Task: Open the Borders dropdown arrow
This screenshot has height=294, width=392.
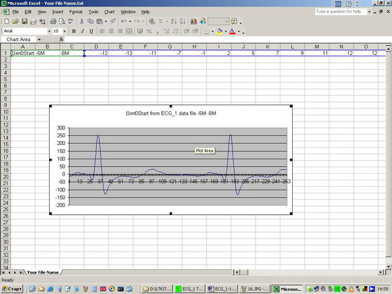Action: (x=212, y=31)
